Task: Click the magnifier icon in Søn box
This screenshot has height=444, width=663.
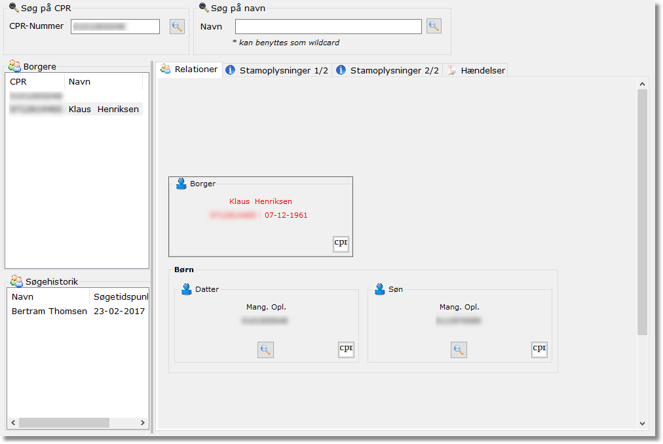Action: click(459, 350)
